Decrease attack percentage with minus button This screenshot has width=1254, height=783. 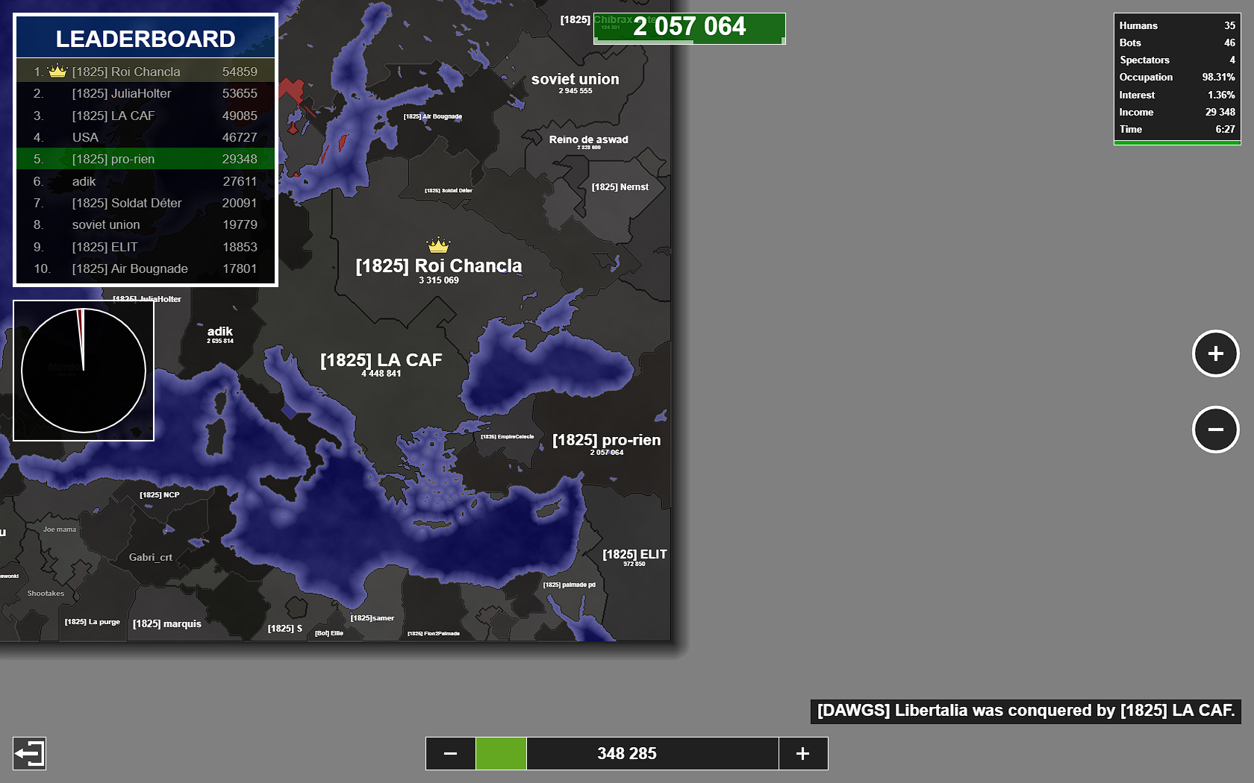450,753
